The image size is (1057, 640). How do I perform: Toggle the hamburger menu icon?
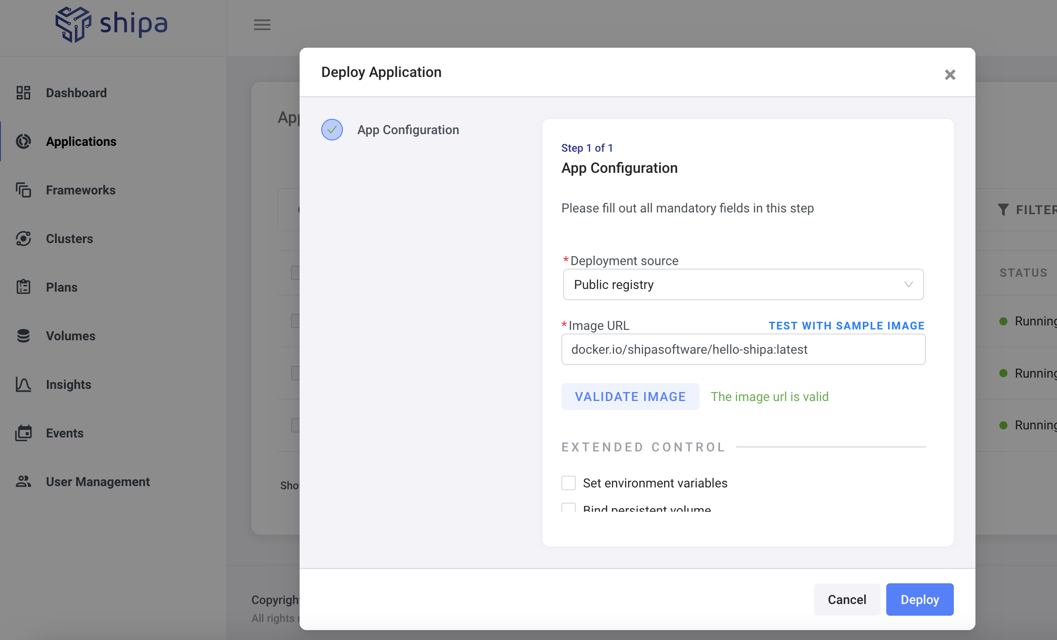coord(262,25)
